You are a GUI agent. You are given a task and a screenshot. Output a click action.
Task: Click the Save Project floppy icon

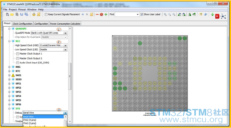22,14
